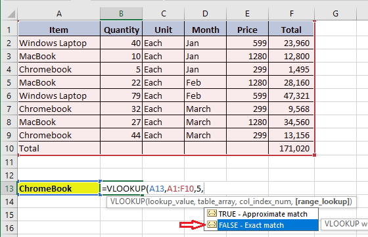Click the Unit header cell
Image resolution: width=368 pixels, height=237 pixels.
[x=164, y=30]
